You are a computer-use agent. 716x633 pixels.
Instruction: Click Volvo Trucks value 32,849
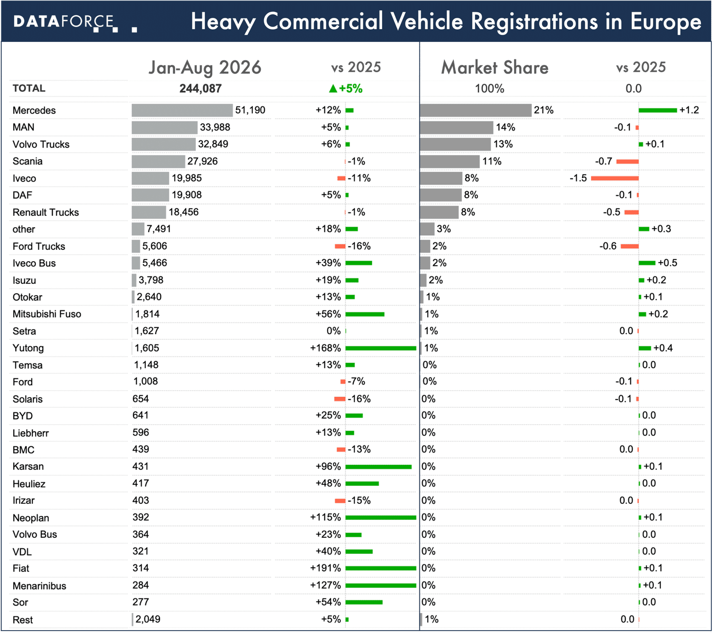tap(213, 144)
